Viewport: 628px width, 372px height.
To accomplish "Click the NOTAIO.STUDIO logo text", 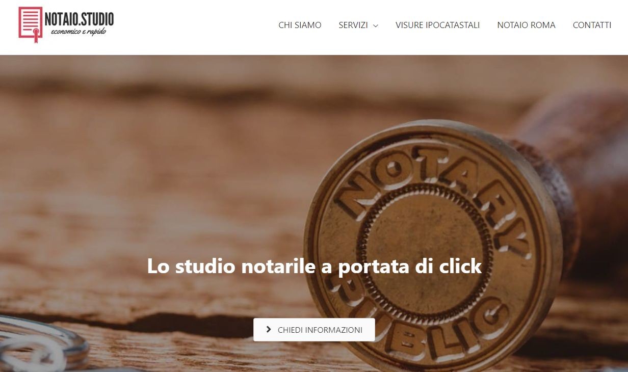I will coord(79,19).
